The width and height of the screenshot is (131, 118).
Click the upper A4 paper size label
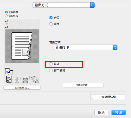click(7, 21)
